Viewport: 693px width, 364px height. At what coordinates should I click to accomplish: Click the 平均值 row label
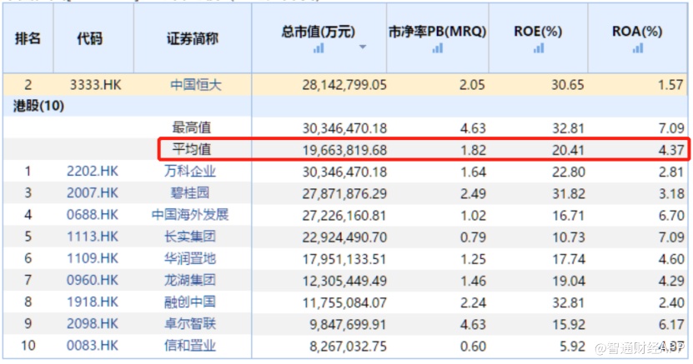tap(191, 149)
